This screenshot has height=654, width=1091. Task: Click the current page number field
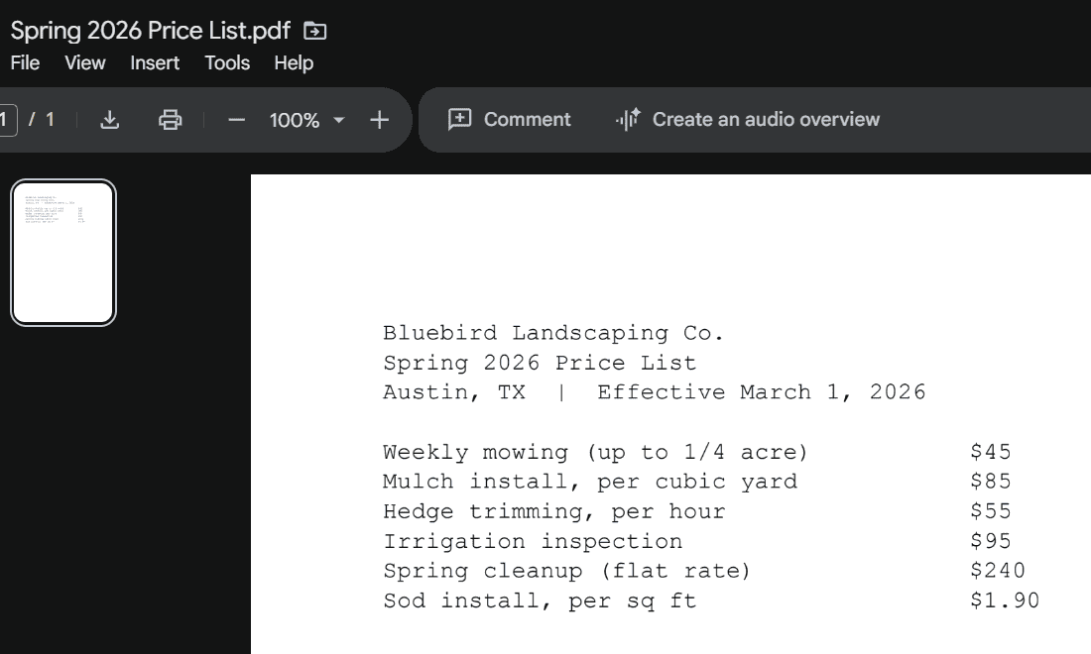pos(6,120)
